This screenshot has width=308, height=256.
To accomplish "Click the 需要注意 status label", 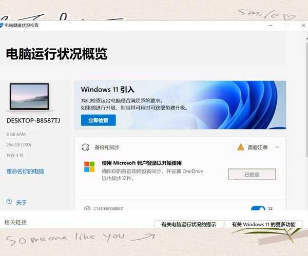I will 258,147.
